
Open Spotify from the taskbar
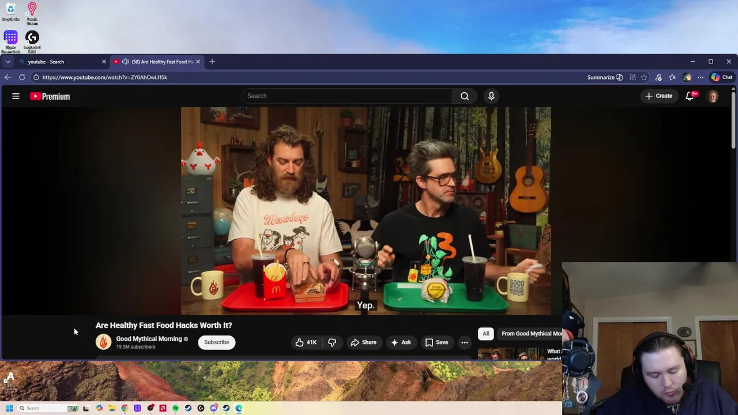click(x=175, y=408)
